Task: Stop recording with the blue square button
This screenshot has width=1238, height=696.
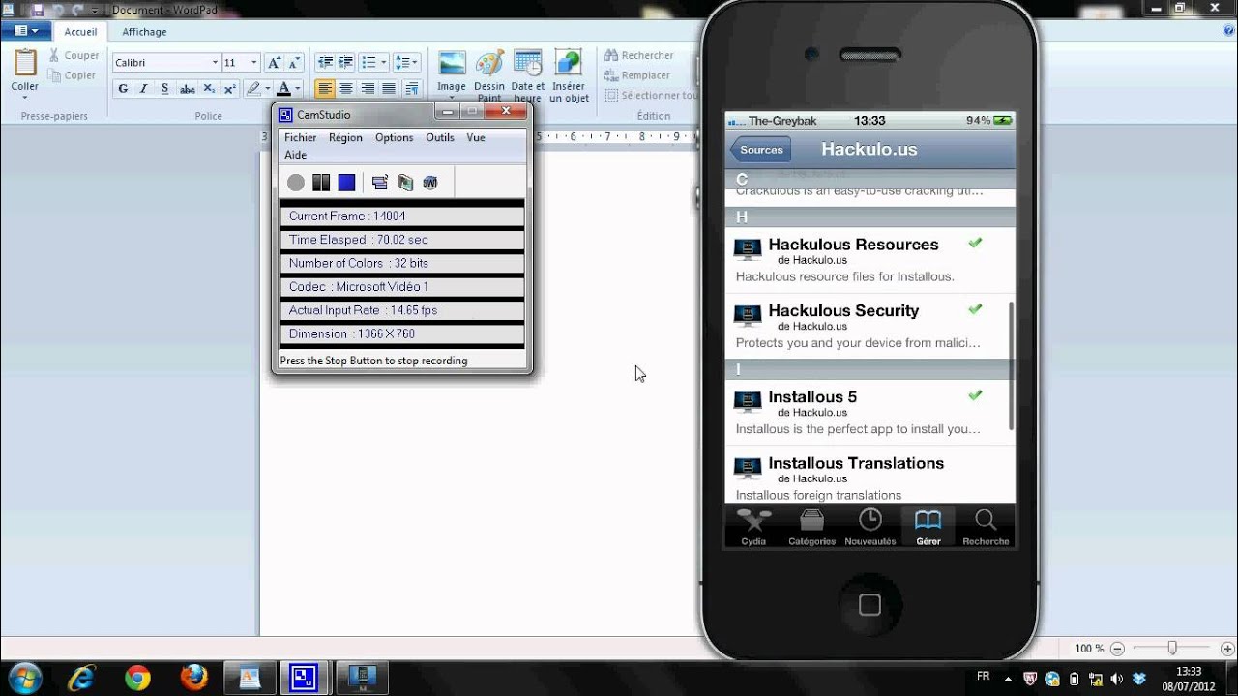Action: click(346, 183)
